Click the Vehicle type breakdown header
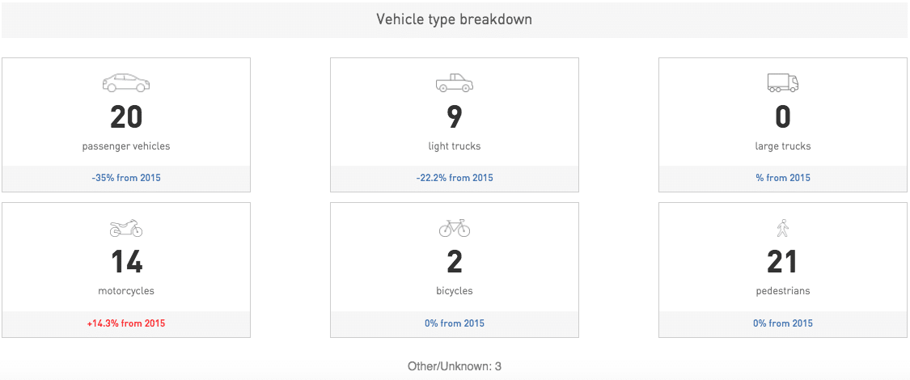This screenshot has width=910, height=380. [455, 19]
